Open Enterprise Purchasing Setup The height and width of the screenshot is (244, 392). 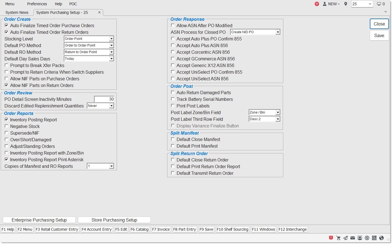click(x=39, y=220)
